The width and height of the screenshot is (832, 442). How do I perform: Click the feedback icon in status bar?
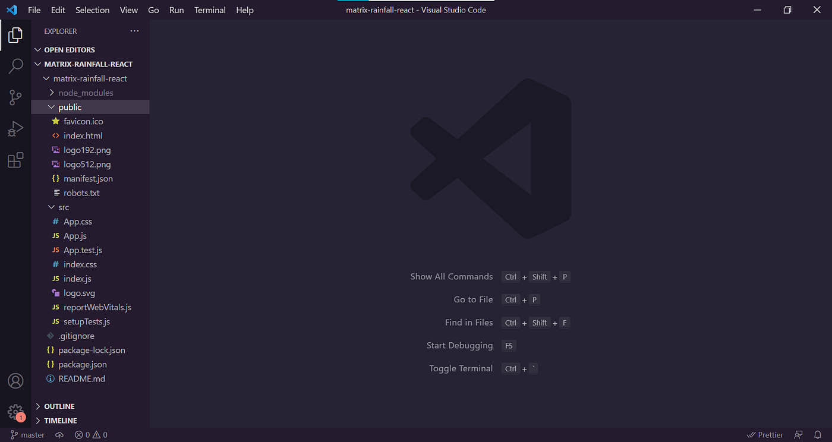[x=799, y=435]
